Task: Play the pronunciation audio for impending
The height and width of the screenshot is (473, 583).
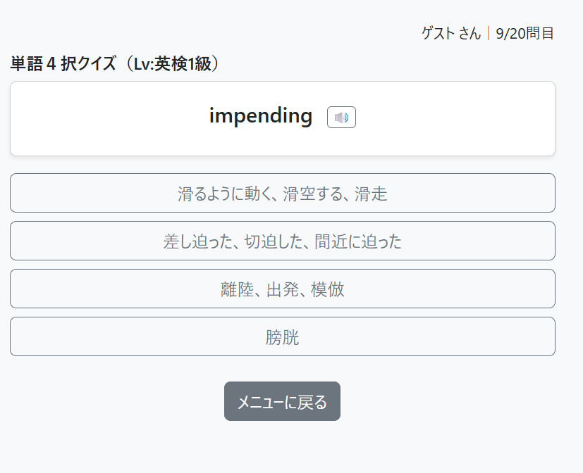Action: pos(341,118)
